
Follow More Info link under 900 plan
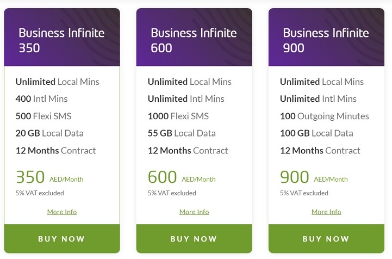point(326,212)
